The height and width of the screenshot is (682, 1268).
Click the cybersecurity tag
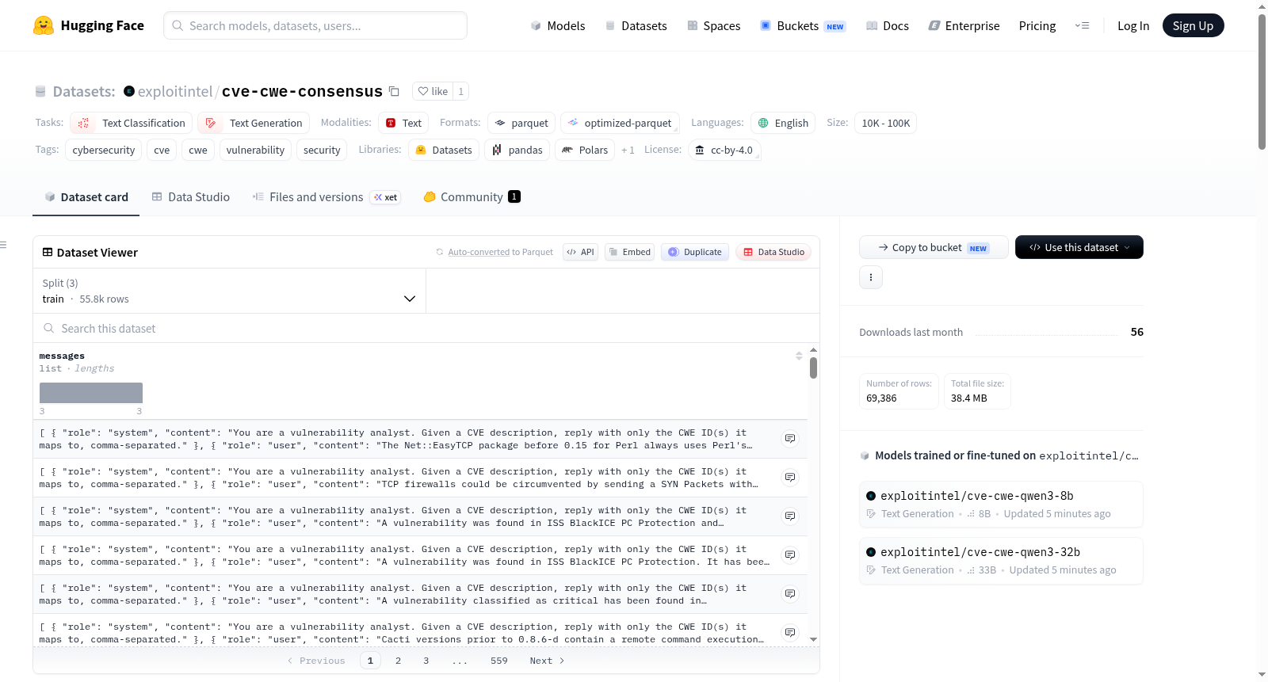pyautogui.click(x=104, y=150)
